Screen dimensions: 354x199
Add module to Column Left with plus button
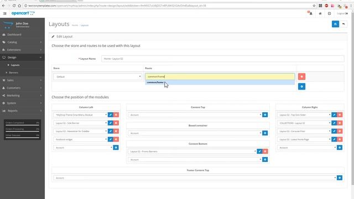(116, 148)
